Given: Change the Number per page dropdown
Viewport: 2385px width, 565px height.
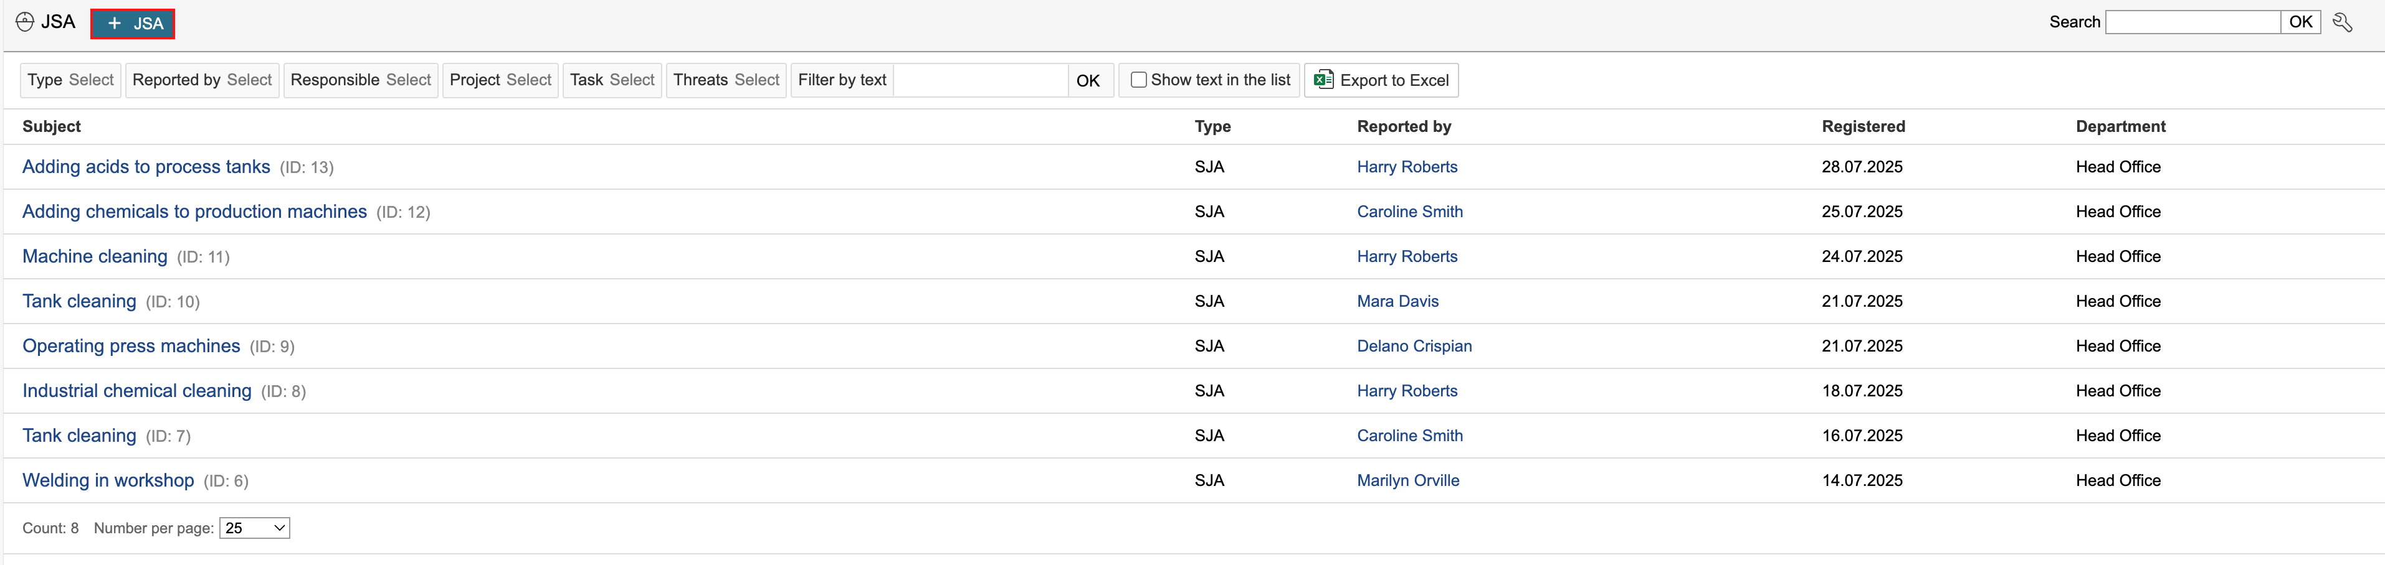Looking at the screenshot, I should pyautogui.click(x=255, y=528).
